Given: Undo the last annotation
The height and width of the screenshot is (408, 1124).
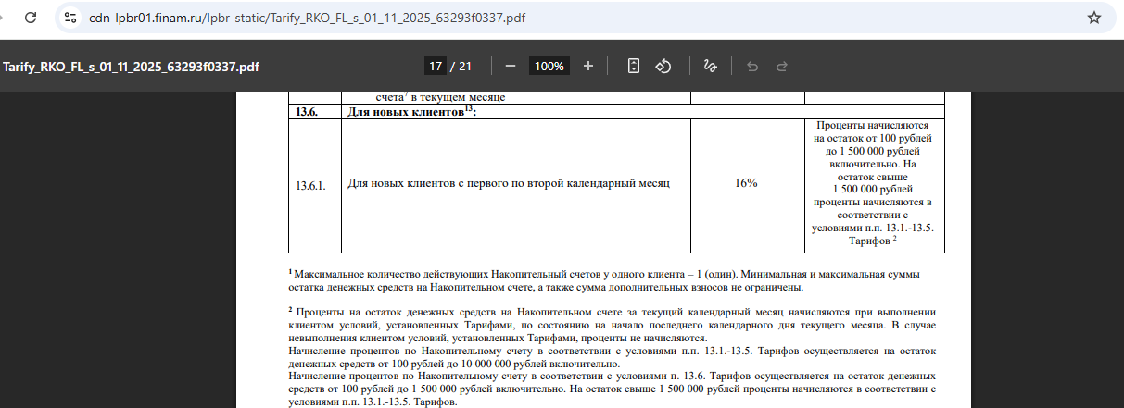Looking at the screenshot, I should pyautogui.click(x=752, y=67).
